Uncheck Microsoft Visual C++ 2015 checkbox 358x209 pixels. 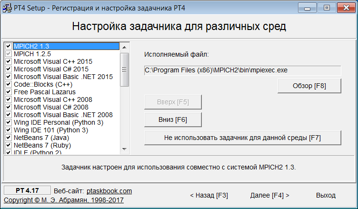9,61
